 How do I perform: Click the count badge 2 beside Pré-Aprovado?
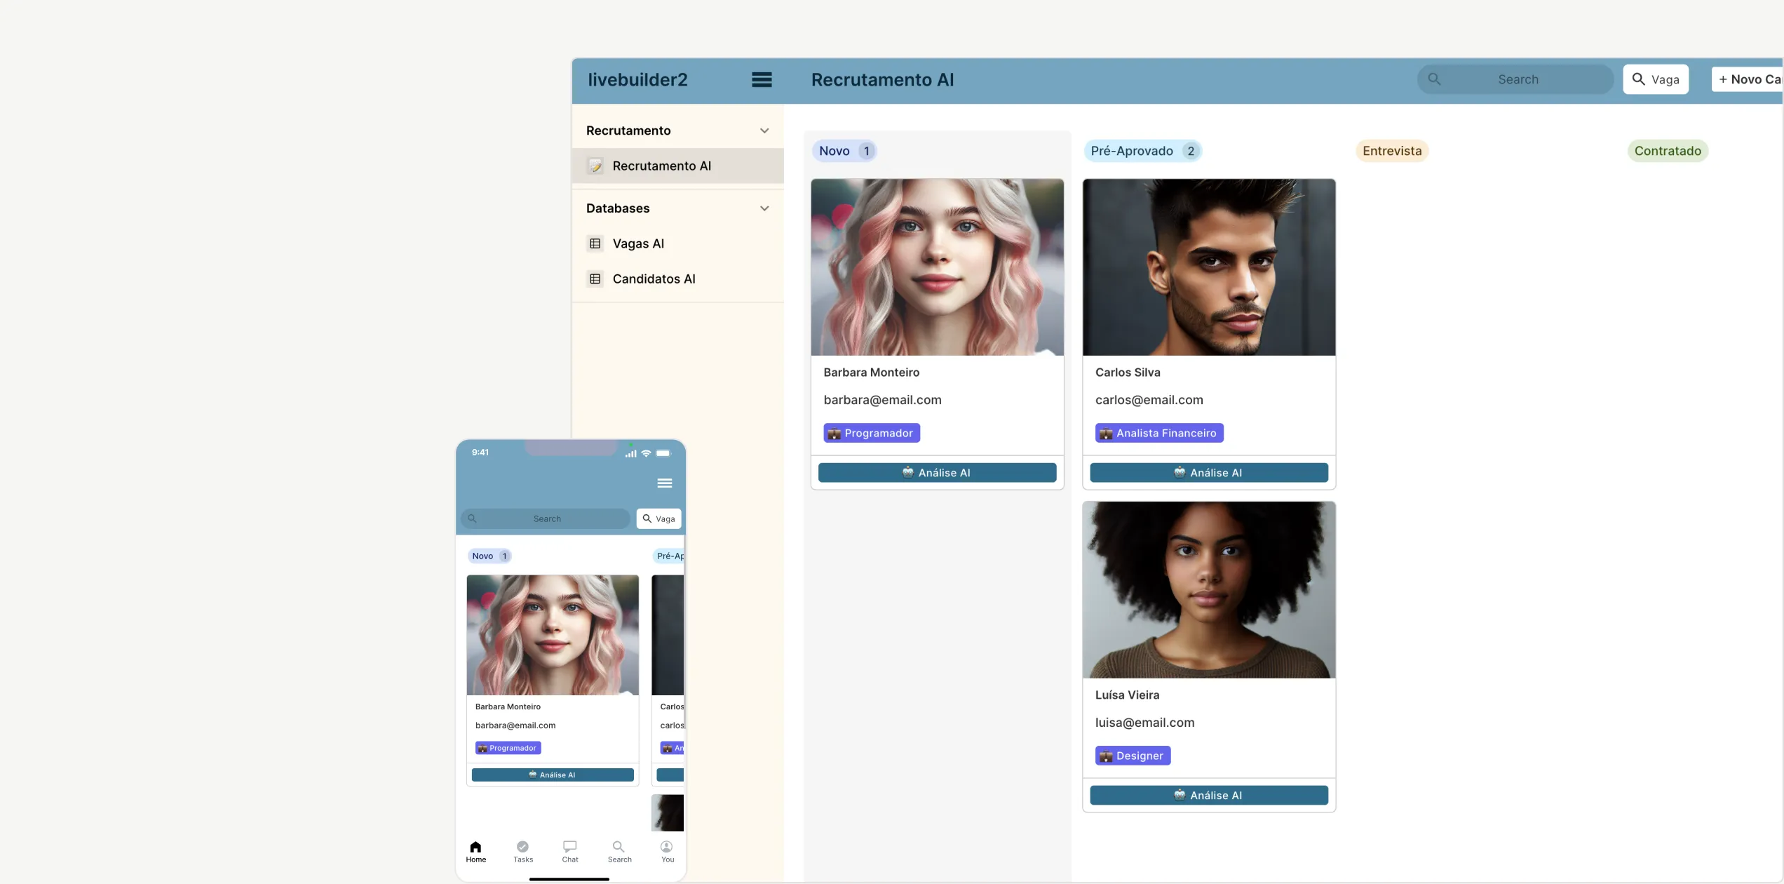1190,151
